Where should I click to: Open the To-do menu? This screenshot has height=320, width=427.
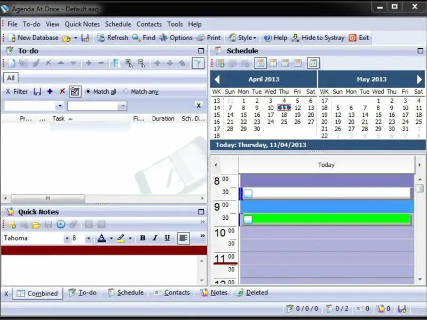click(31, 24)
